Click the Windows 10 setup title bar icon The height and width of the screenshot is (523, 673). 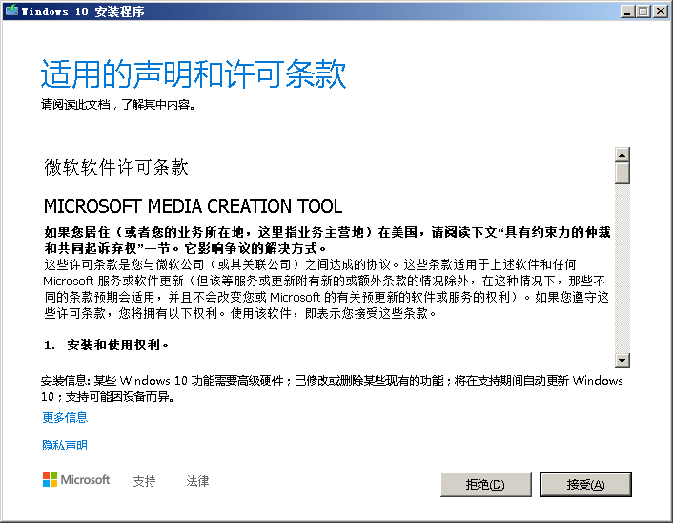pos(11,10)
